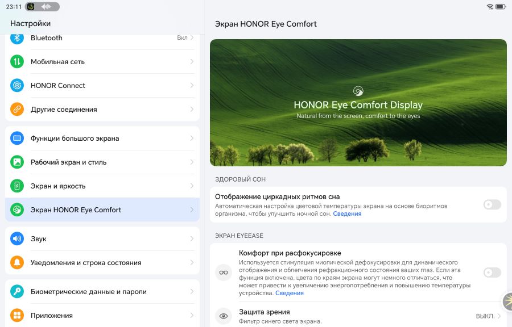The height and width of the screenshot is (327, 512).
Task: Tap the Функции большого экрана icon
Action: (17, 138)
